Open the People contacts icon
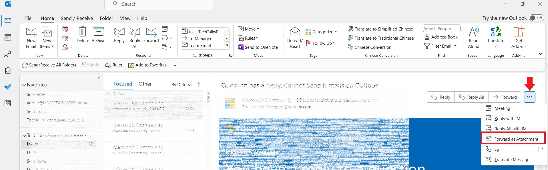 click(x=8, y=54)
